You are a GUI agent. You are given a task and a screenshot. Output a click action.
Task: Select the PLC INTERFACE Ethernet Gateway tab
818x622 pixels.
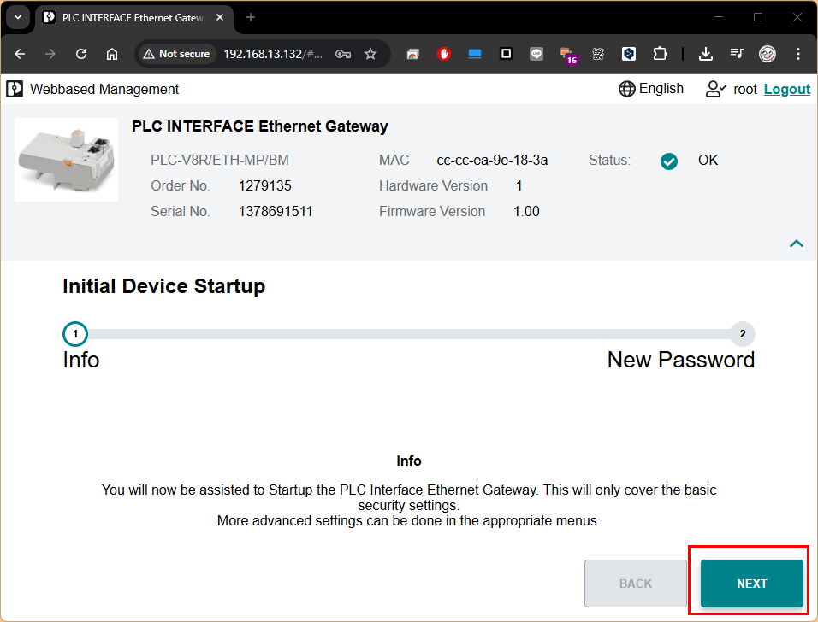pyautogui.click(x=133, y=18)
